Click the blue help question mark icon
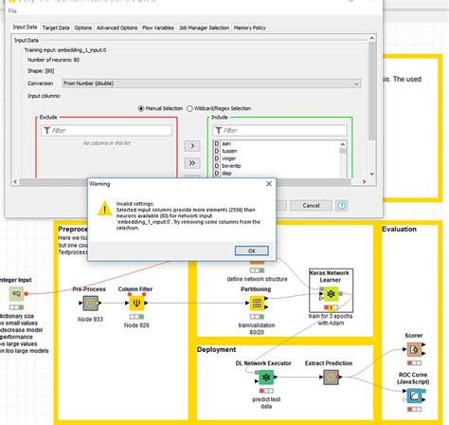Image resolution: width=449 pixels, height=425 pixels. 341,206
